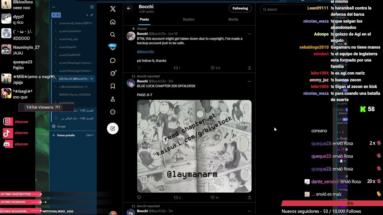Screen dimensions: 383x215
Task: Open the Profile icon in X sidebar
Action: coord(113,99)
